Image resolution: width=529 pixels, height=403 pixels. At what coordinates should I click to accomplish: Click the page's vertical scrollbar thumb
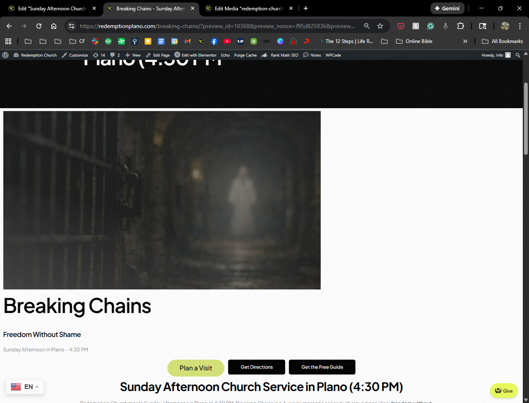click(526, 119)
